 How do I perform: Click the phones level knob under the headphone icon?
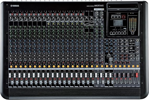(137, 47)
